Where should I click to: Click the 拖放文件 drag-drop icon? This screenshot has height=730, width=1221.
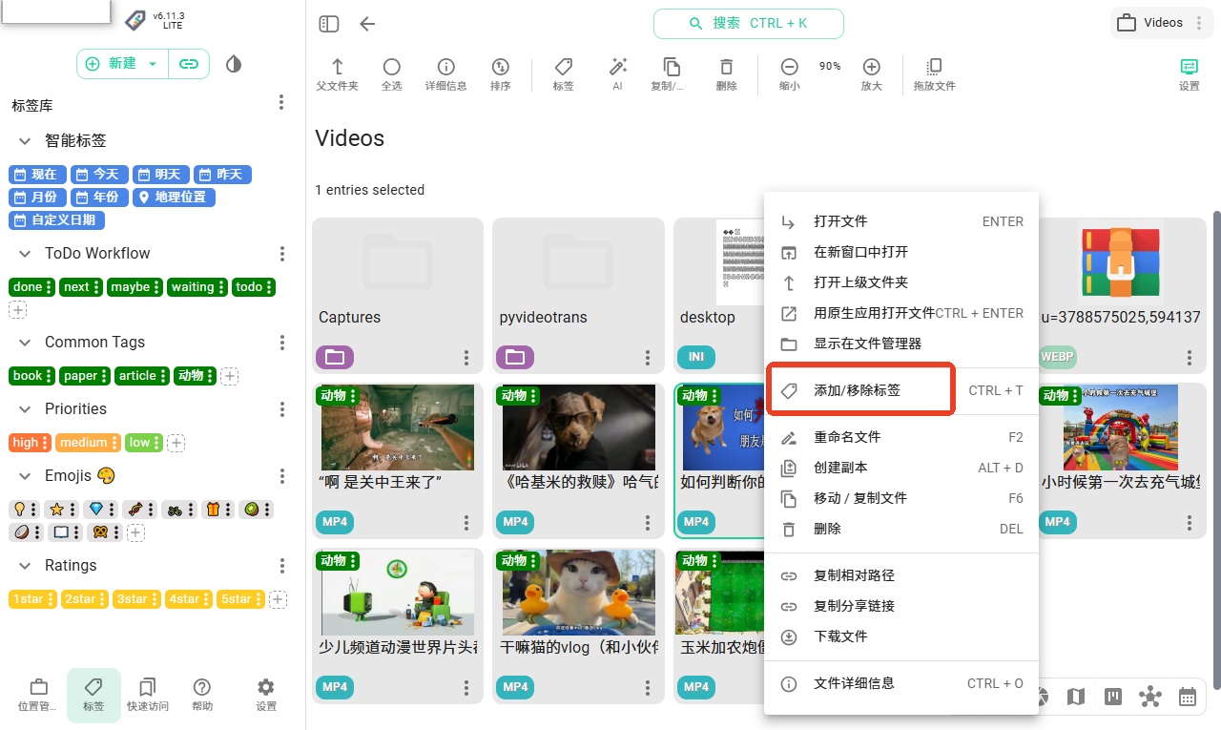[934, 74]
